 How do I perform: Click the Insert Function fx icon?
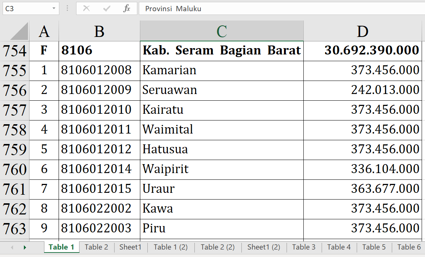126,9
